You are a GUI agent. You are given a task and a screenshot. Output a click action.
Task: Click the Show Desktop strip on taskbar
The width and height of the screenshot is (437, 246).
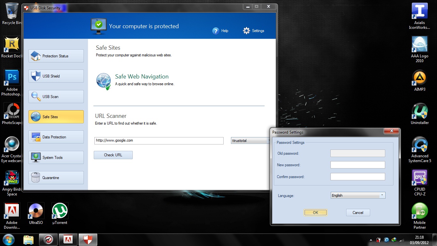[x=435, y=240]
